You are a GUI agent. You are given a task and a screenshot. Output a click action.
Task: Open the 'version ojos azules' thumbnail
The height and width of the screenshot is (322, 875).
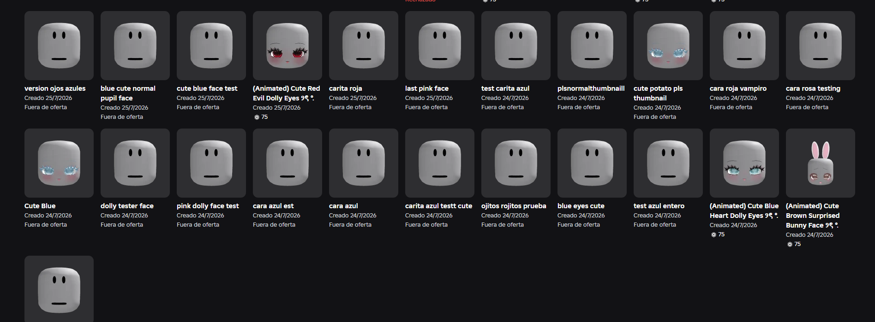(x=59, y=46)
